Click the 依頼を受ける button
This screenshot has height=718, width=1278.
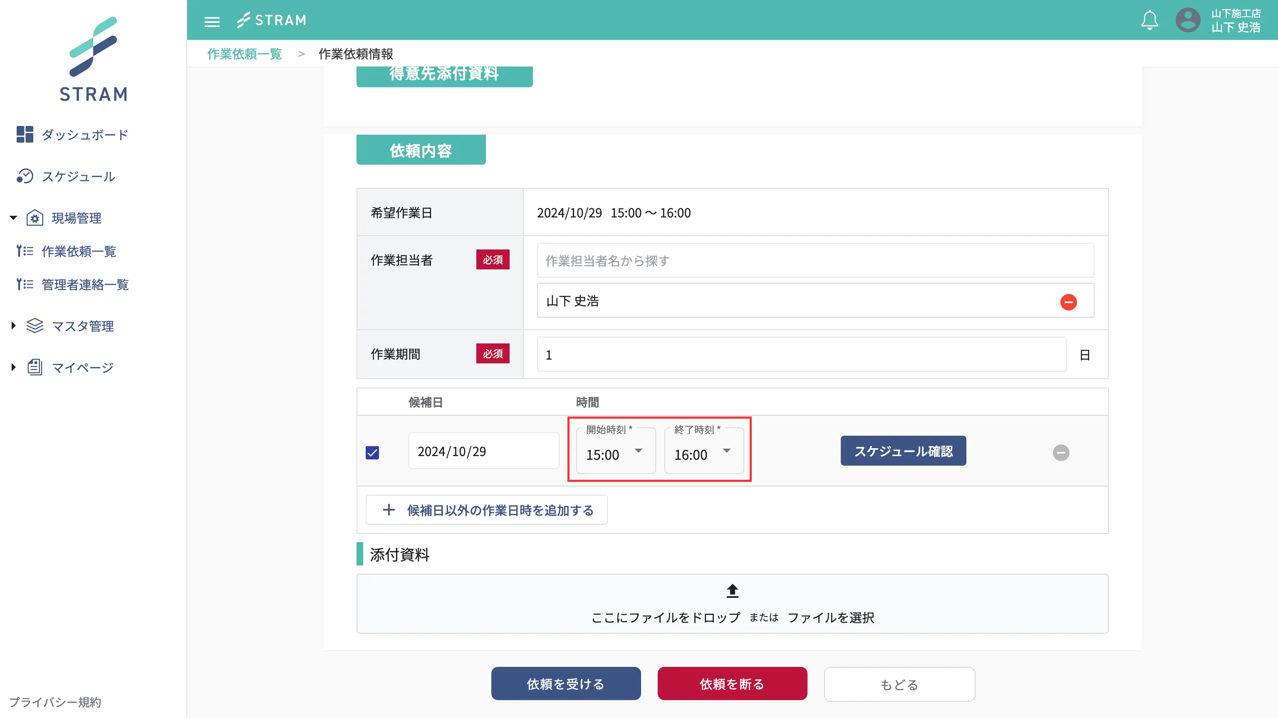[566, 684]
